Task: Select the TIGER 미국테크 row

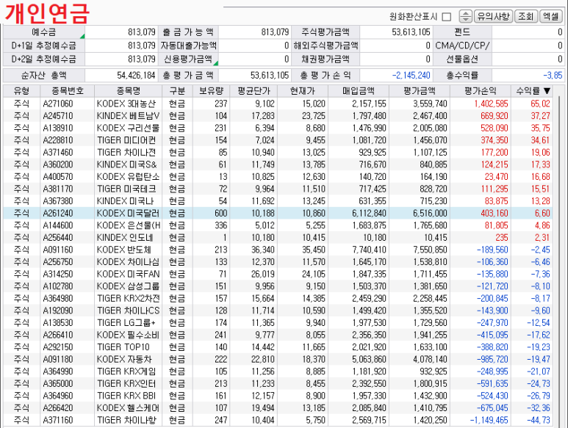Action: pos(278,189)
